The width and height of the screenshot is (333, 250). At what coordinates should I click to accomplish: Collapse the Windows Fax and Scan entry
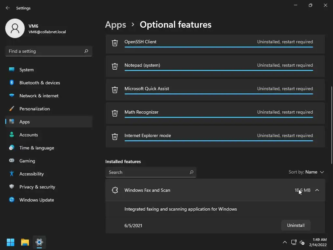click(317, 190)
